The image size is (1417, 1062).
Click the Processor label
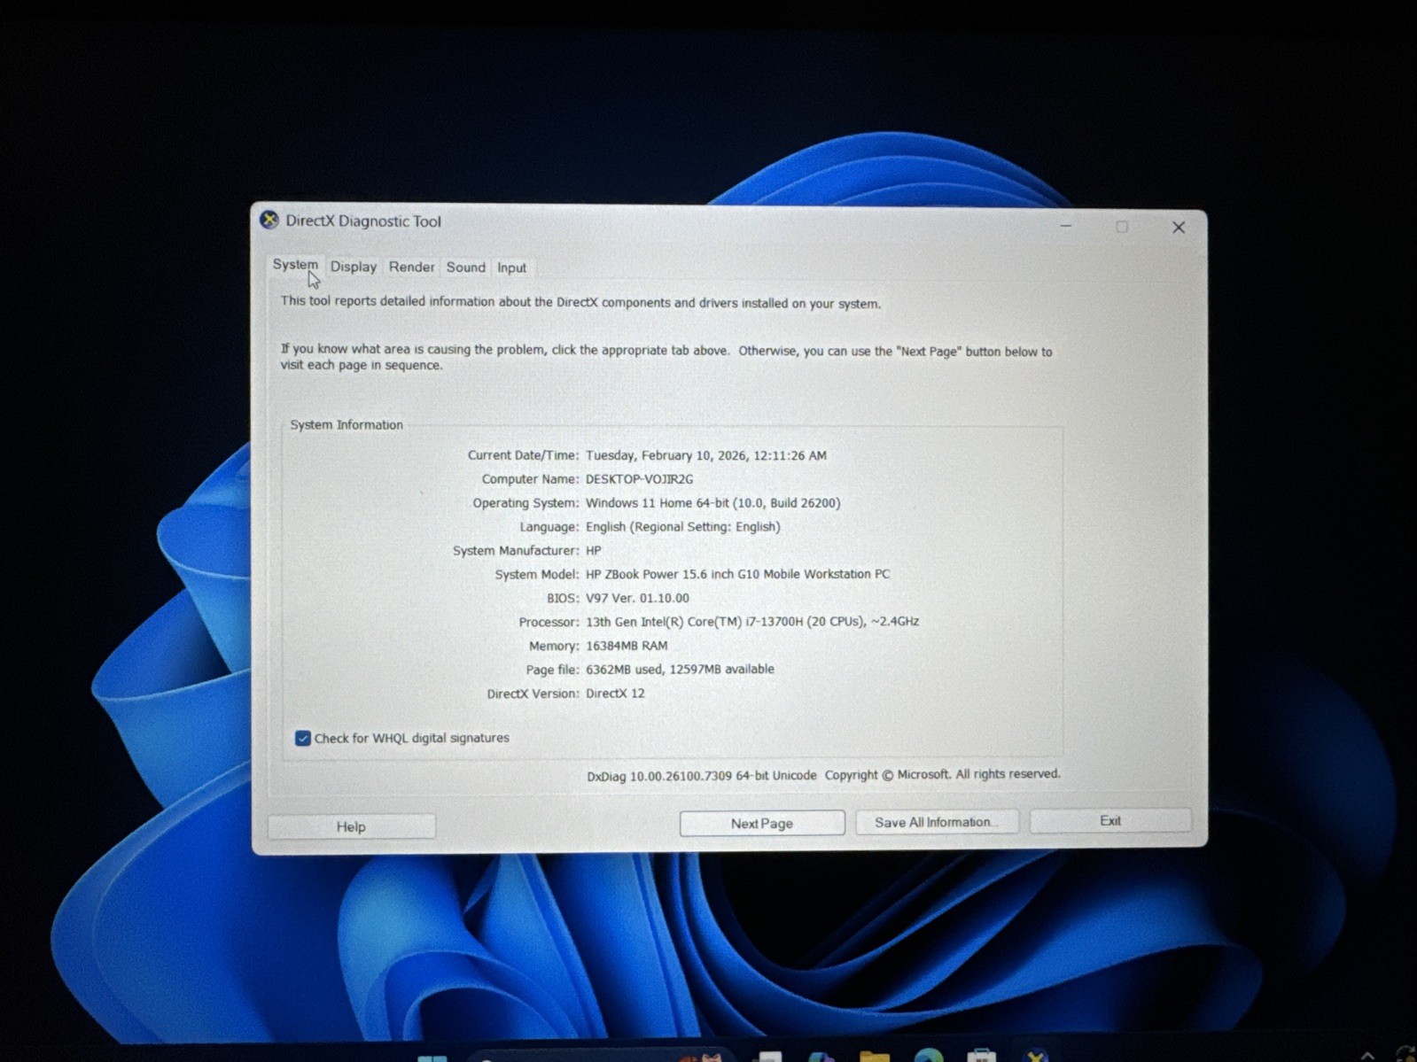(549, 622)
